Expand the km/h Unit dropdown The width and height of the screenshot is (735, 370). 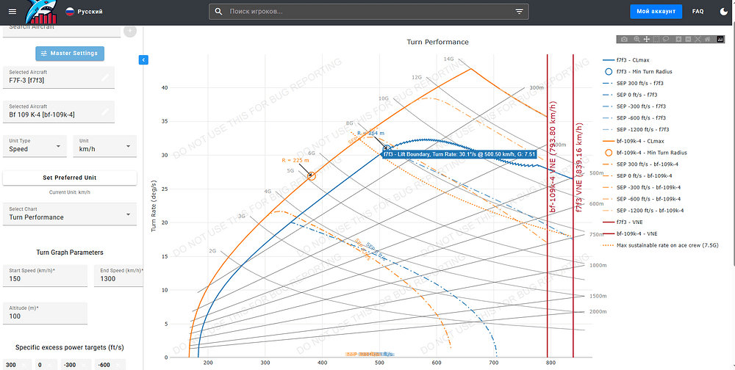tap(103, 145)
